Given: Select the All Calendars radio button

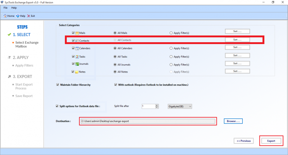Looking at the screenshot, I should 115,48.
